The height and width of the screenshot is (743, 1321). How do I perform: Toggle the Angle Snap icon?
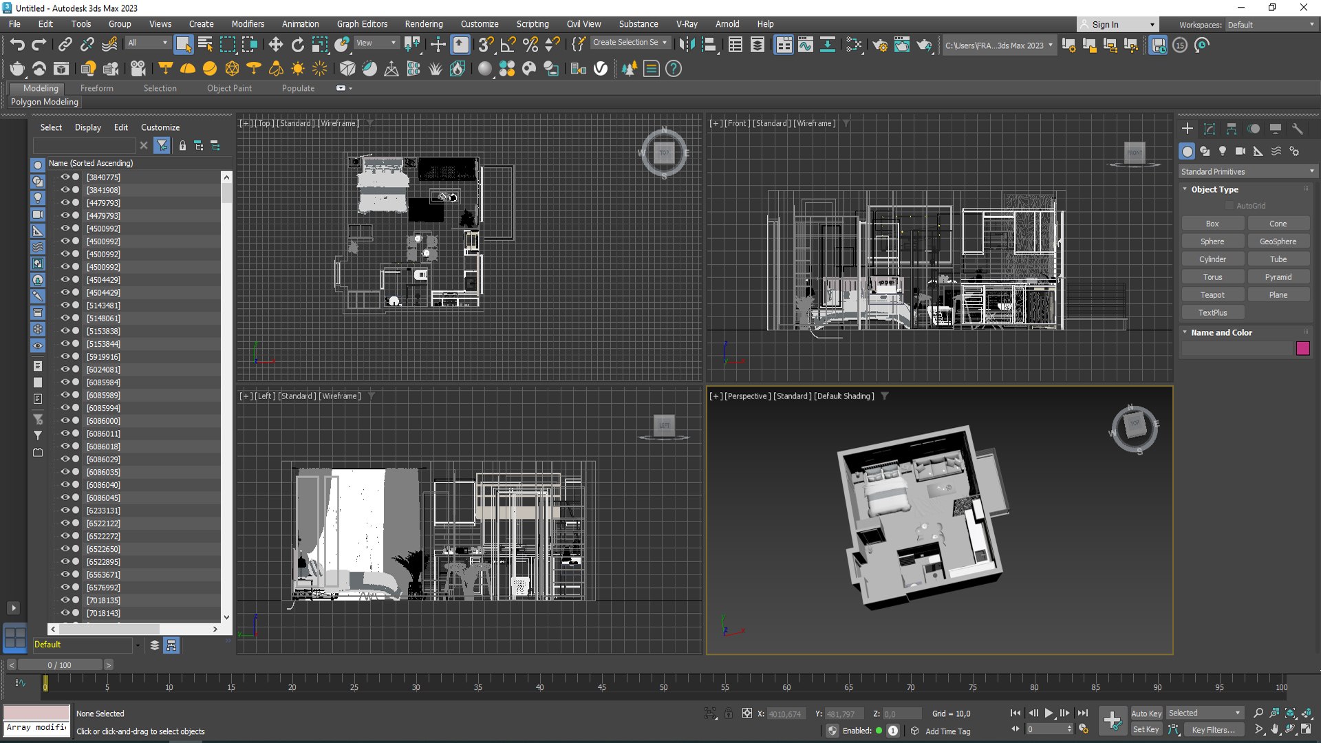(x=508, y=45)
